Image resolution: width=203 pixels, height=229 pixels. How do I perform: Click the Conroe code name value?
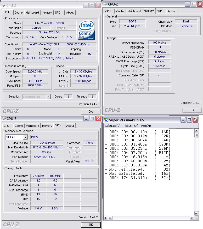(36, 28)
